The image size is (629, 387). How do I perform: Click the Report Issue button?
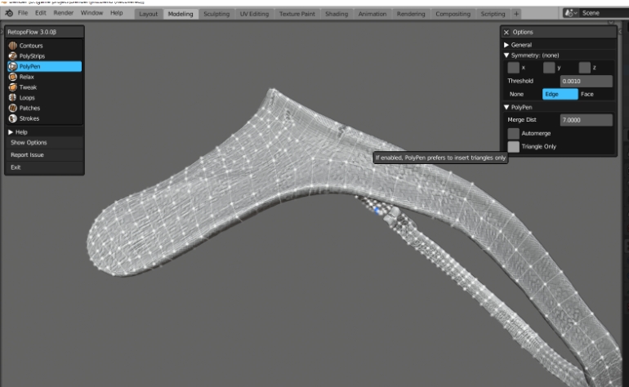click(x=27, y=154)
